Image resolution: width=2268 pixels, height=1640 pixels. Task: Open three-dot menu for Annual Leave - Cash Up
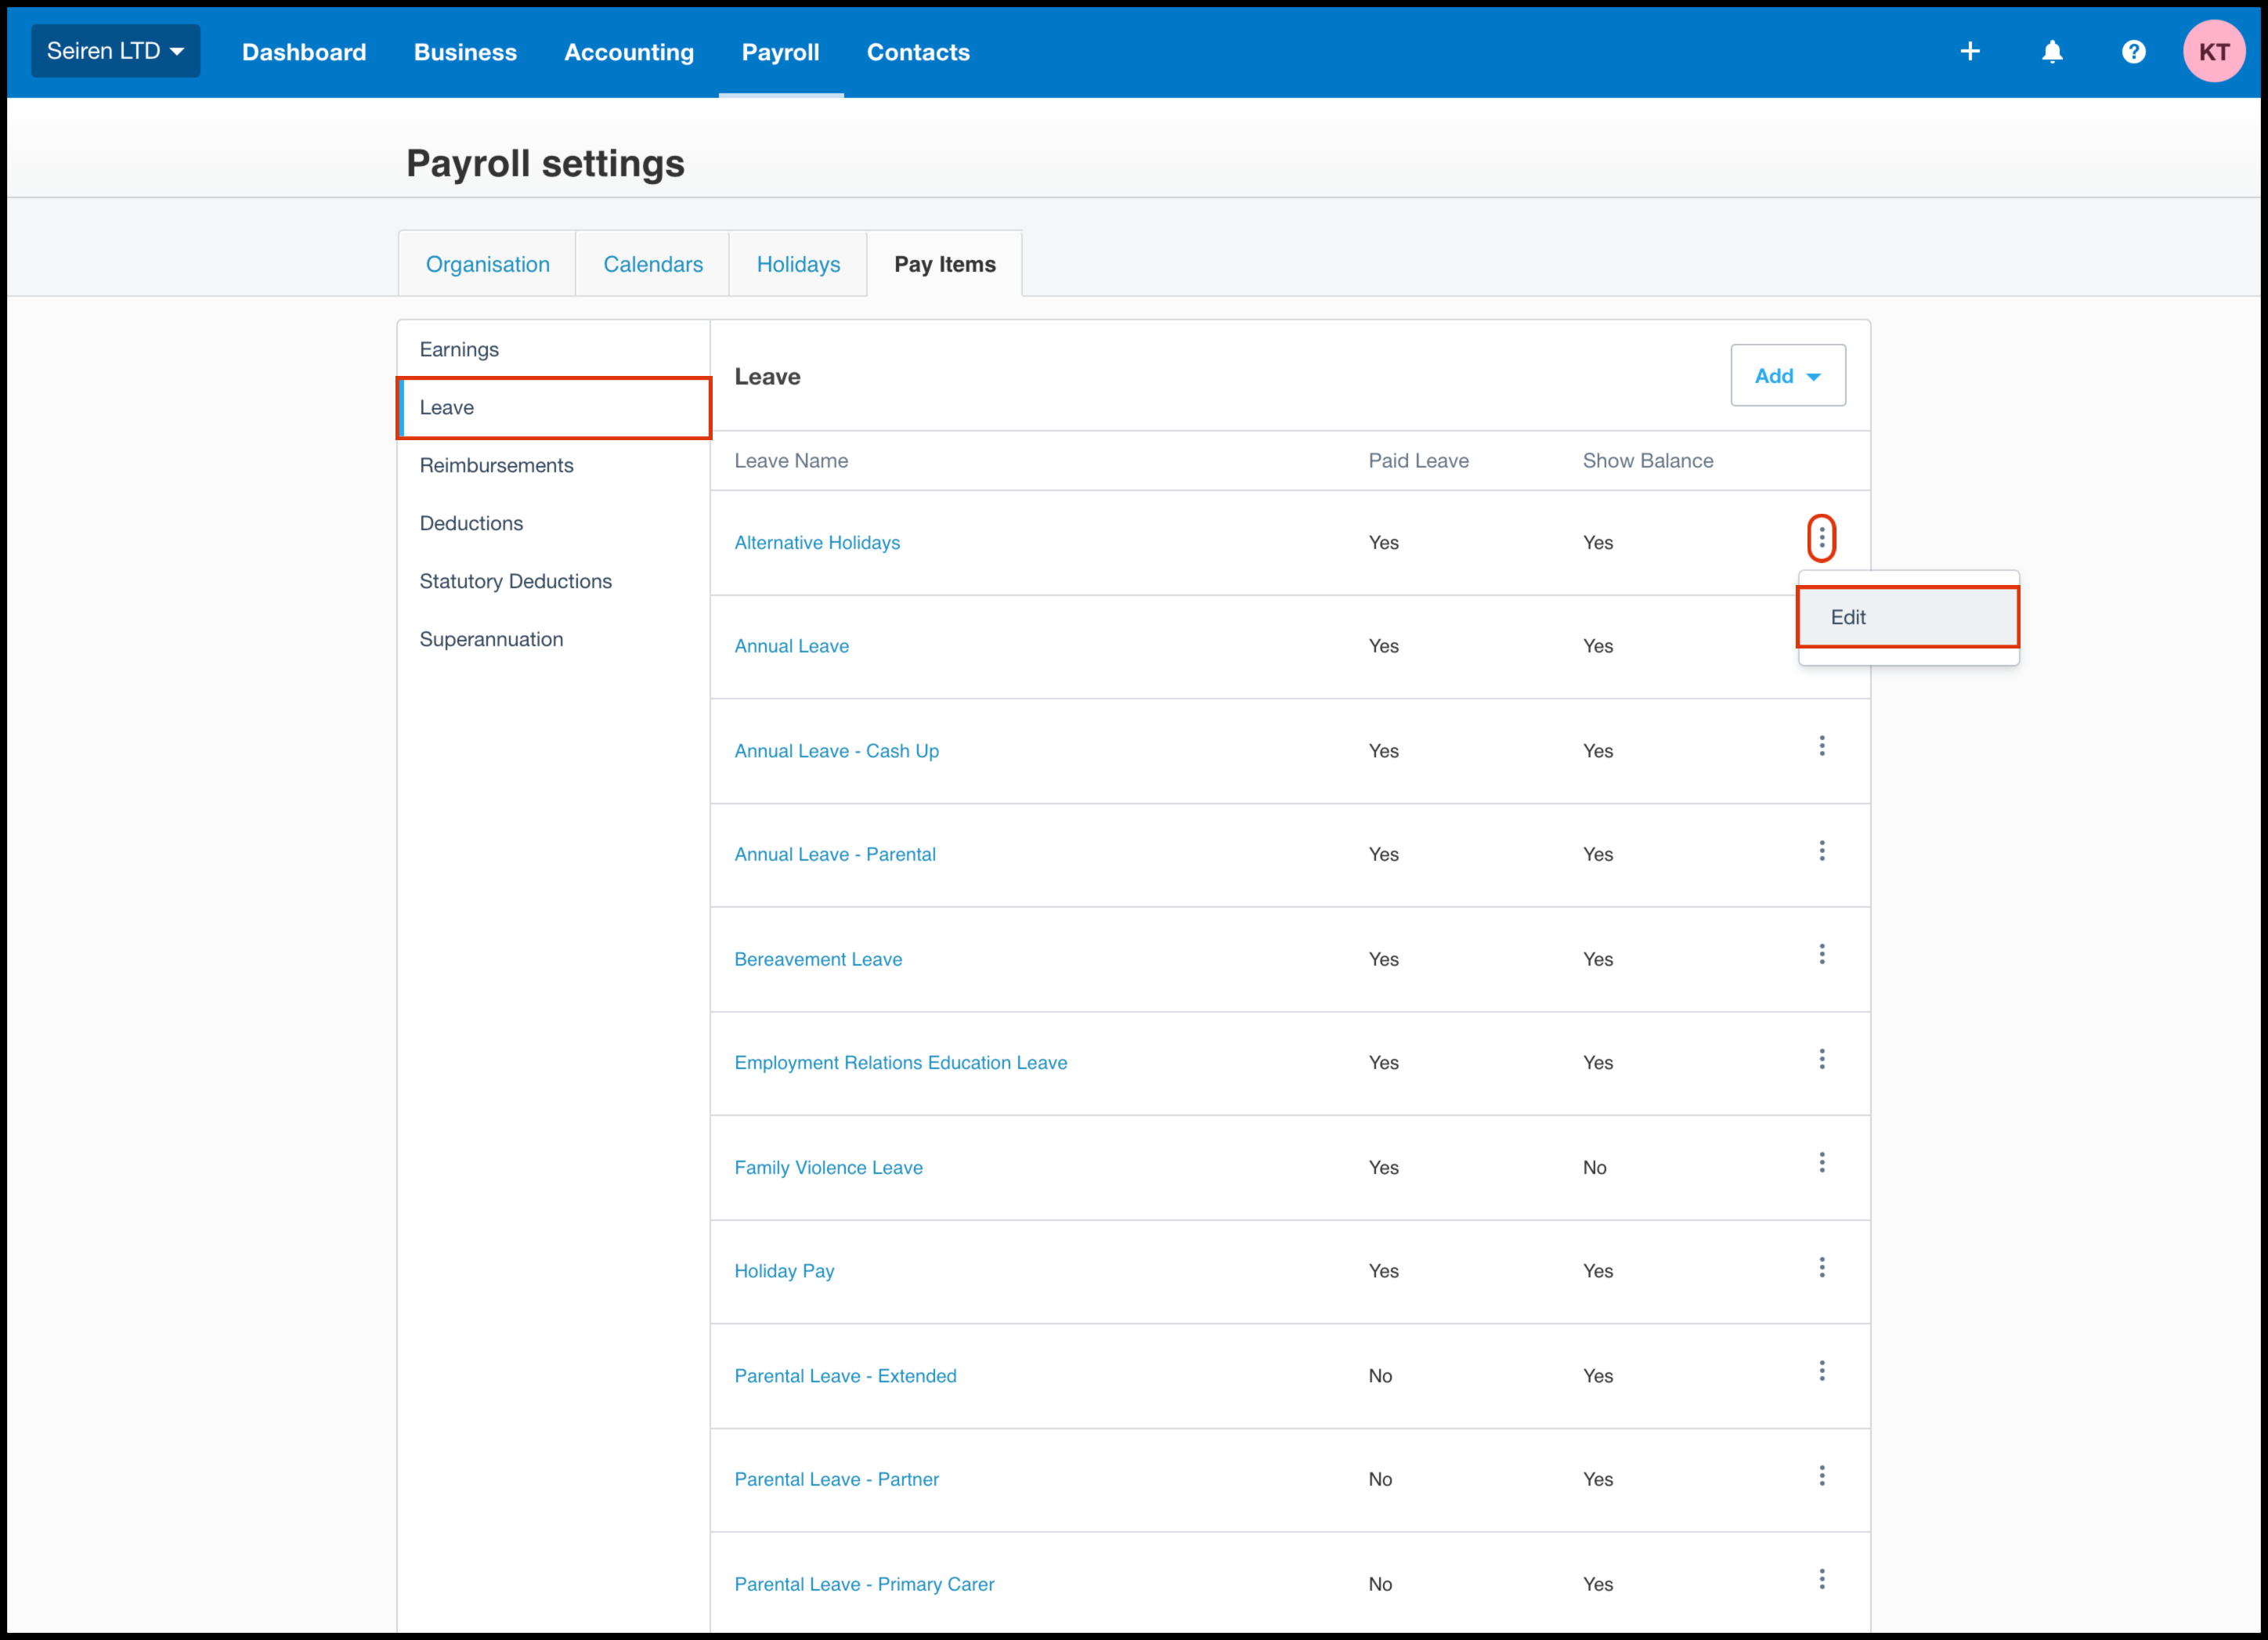tap(1821, 746)
